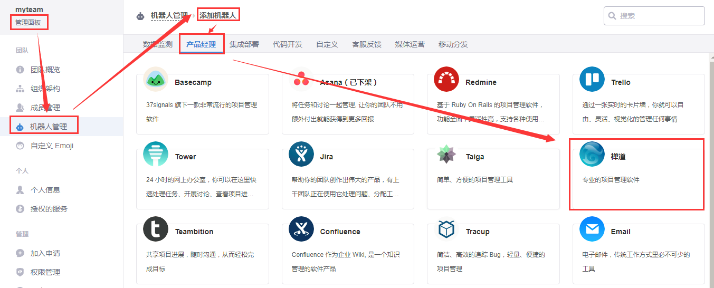Open 组织架构 in the sidebar
This screenshot has height=288, width=714.
pos(45,89)
